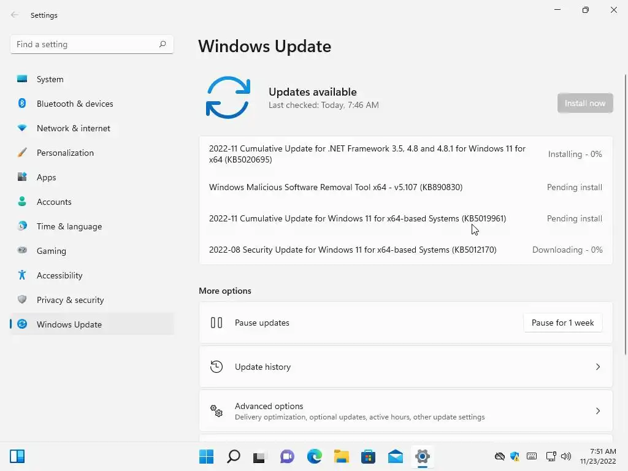Click the More options heading
Image resolution: width=628 pixels, height=471 pixels.
click(225, 291)
